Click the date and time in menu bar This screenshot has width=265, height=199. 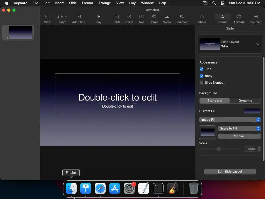click(245, 3)
